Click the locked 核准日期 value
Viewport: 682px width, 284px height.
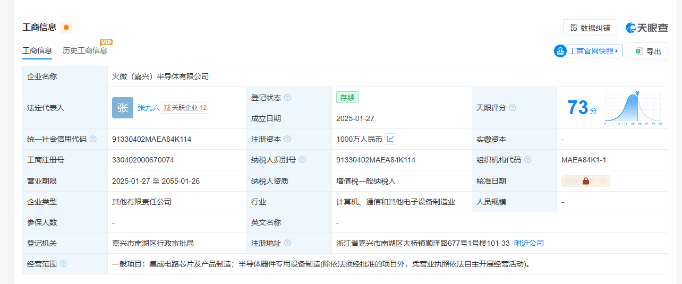pyautogui.click(x=585, y=181)
